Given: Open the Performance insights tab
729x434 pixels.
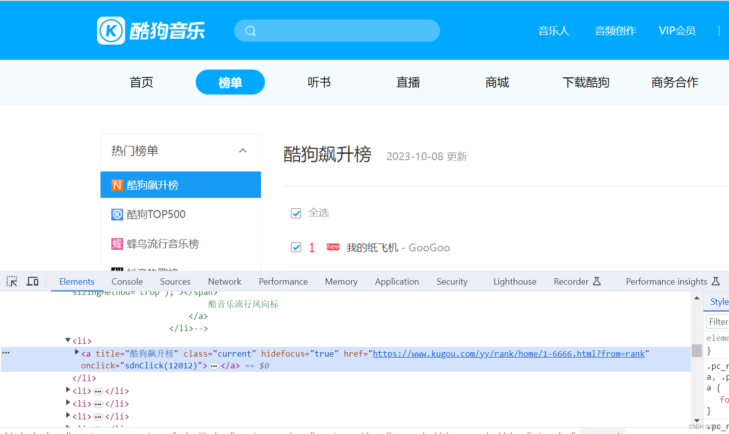Looking at the screenshot, I should point(666,282).
